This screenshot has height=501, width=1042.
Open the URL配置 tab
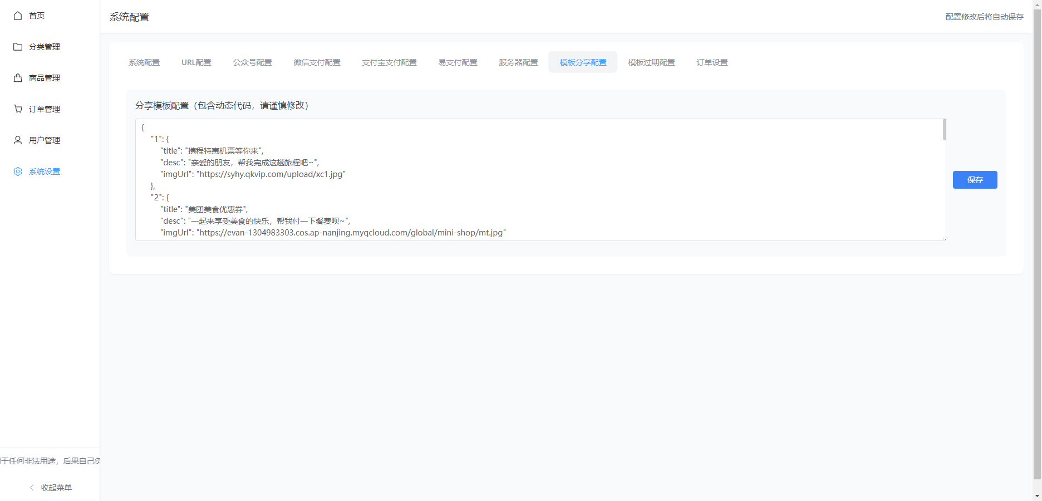tap(196, 62)
